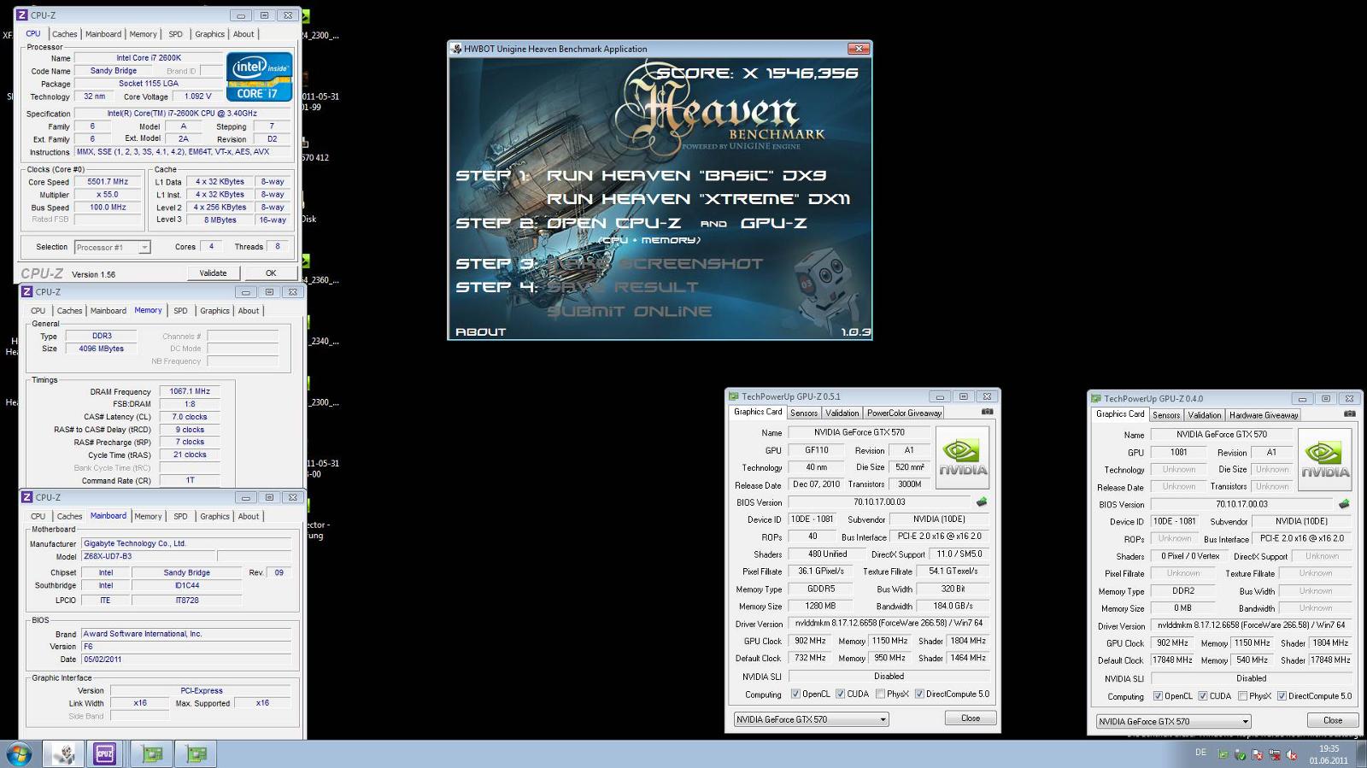Open PowerColor Giveaway tab in GPU-Z 0.5.1
The image size is (1367, 768).
(904, 413)
